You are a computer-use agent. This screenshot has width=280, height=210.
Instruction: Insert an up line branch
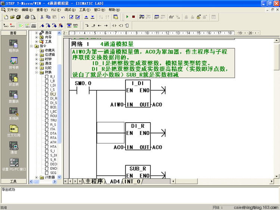point(93,25)
